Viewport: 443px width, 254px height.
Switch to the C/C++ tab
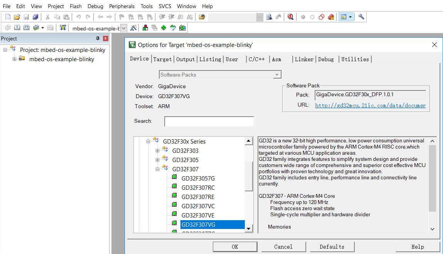(256, 59)
